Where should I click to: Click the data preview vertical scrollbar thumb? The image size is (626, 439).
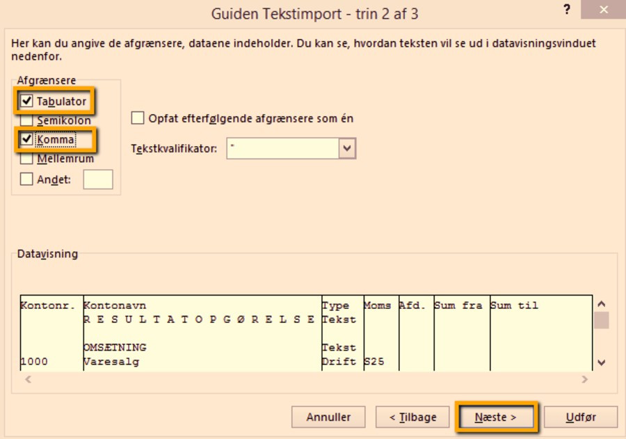click(602, 321)
